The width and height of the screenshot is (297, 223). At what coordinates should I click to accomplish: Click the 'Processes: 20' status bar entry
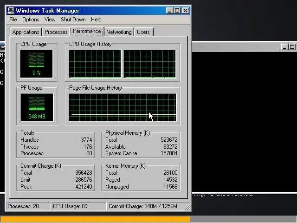(x=29, y=206)
